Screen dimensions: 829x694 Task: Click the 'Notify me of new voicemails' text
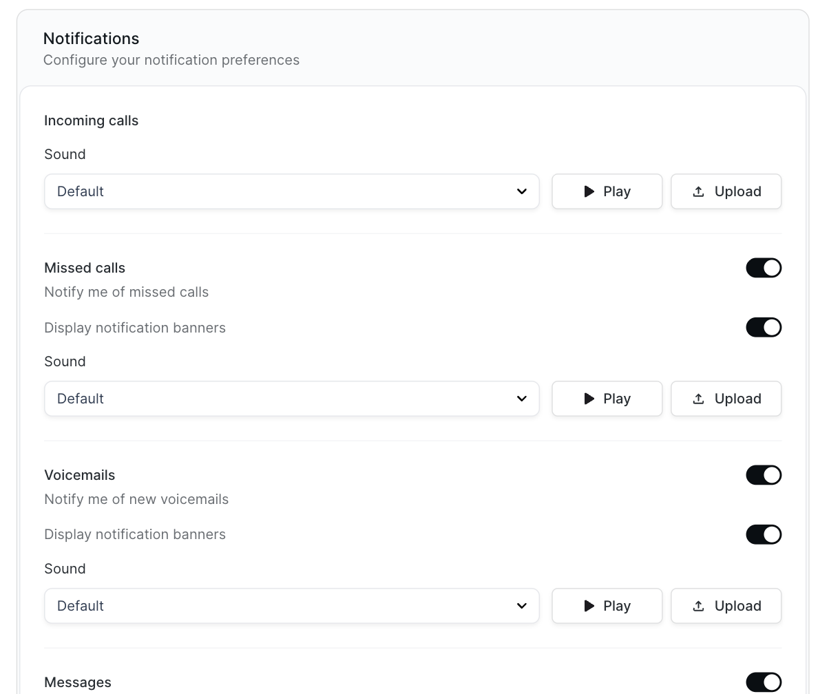coord(136,499)
